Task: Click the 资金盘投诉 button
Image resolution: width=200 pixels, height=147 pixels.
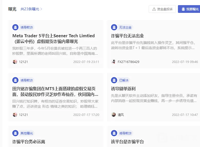Action: tap(162, 9)
